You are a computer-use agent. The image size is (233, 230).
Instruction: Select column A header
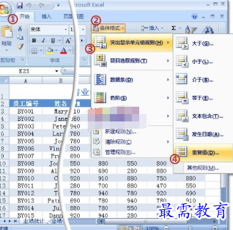(x=26, y=81)
